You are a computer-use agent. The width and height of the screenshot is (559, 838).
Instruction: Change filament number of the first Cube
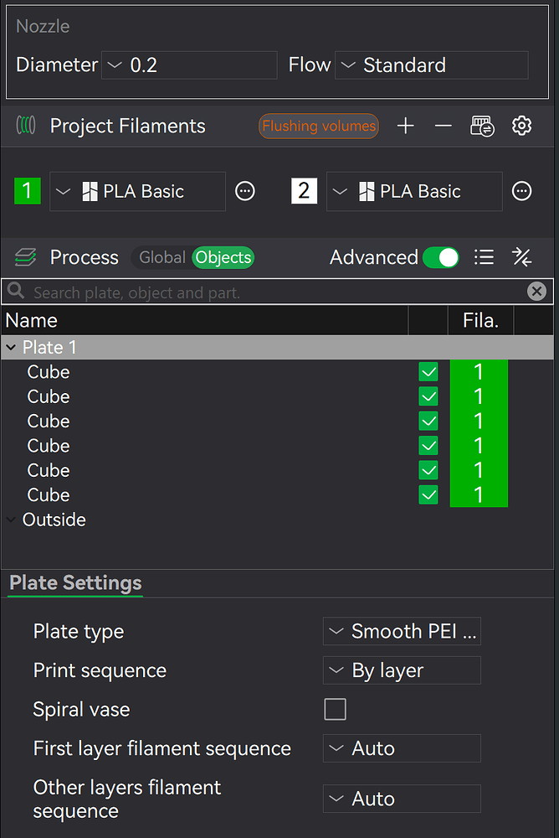(x=479, y=372)
